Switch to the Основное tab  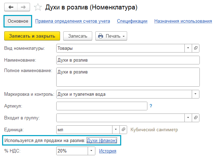pos(18,21)
